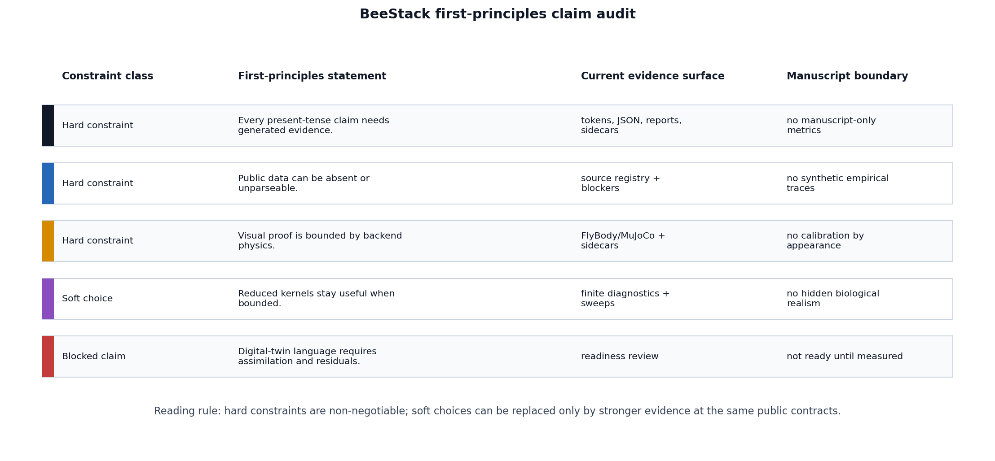The height and width of the screenshot is (461, 995).
Task: Click the orange color bar of third row
Action: (x=48, y=241)
